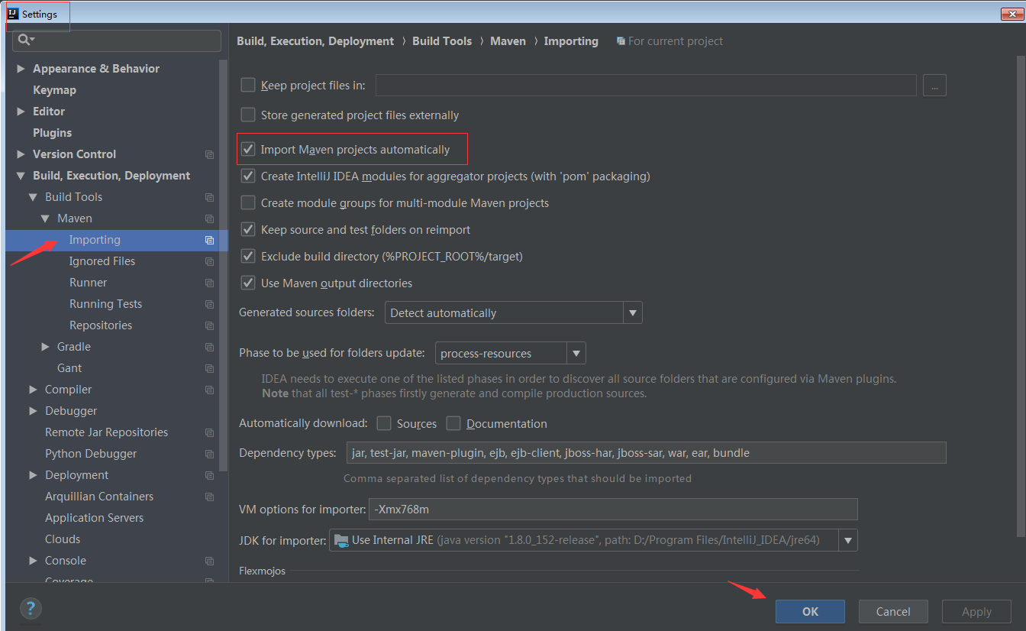This screenshot has width=1026, height=631.
Task: Toggle 'Use Maven output directories' checkbox
Action: [x=248, y=283]
